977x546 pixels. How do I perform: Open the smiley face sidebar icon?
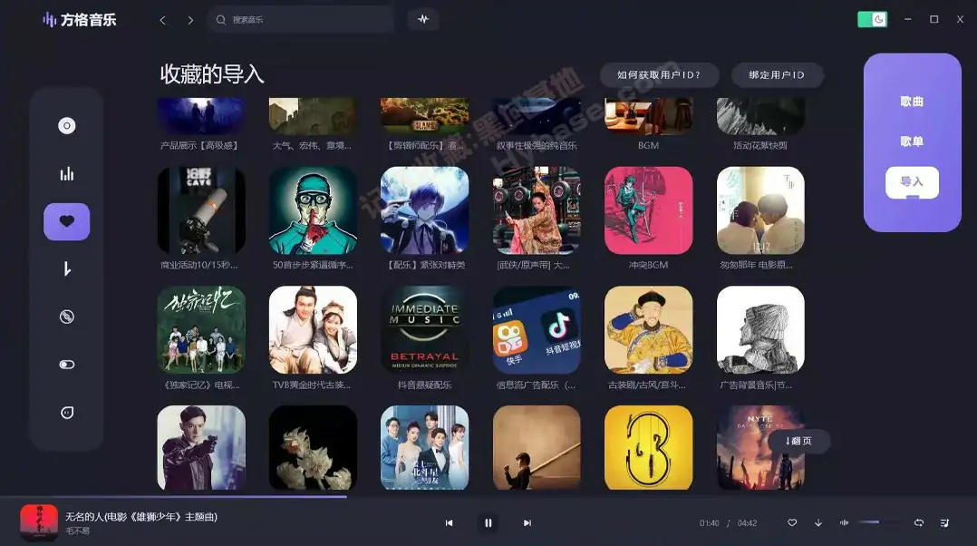click(x=67, y=413)
